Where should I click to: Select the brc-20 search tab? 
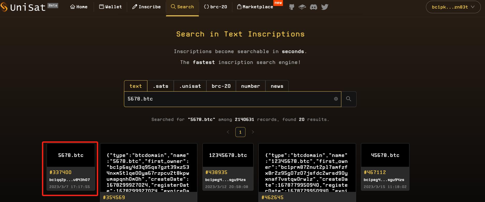(221, 86)
